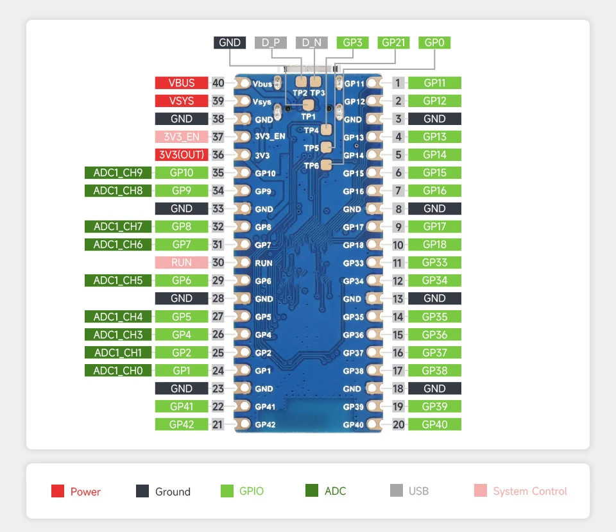616x532 pixels.
Task: Click the green GP39 label beside pin 19
Action: click(x=434, y=406)
